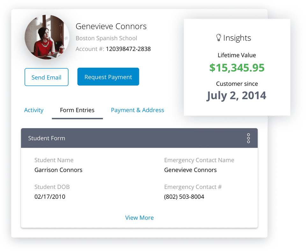Expand the form with View More
This screenshot has height=251, width=306.
[139, 218]
